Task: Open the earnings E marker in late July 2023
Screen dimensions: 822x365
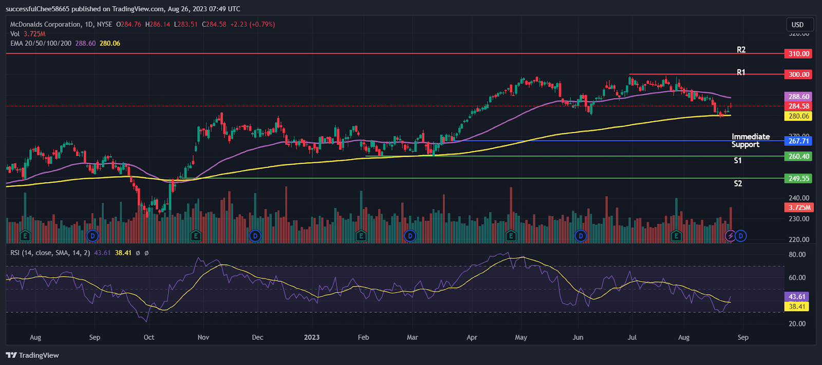Action: pyautogui.click(x=676, y=236)
